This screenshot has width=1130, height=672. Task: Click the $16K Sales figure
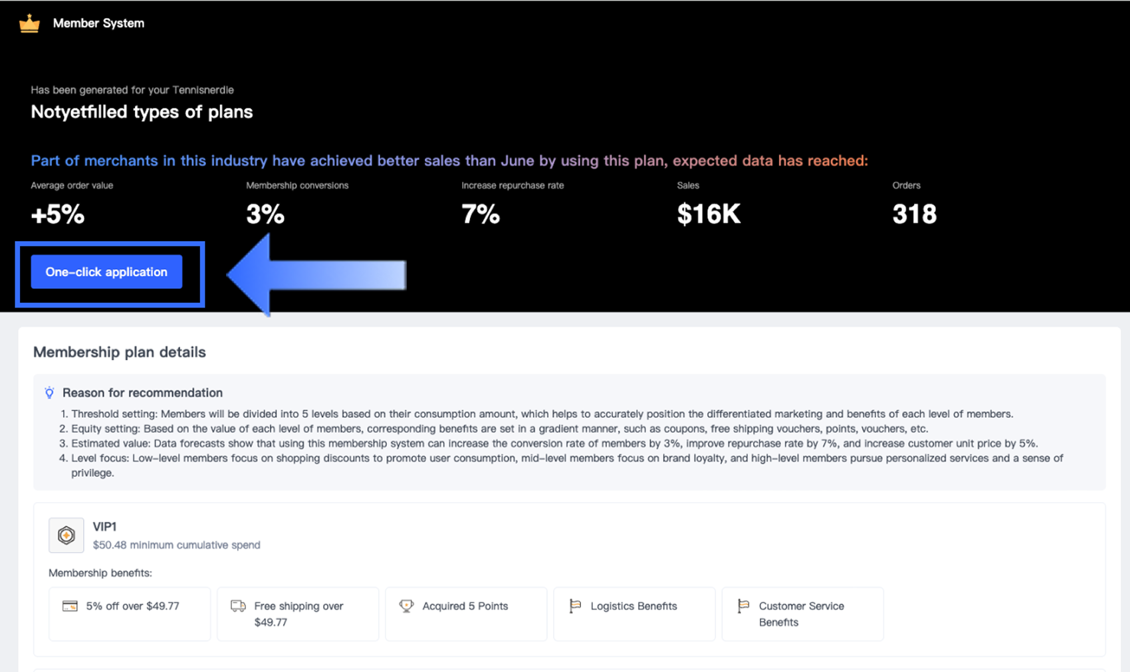tap(709, 214)
